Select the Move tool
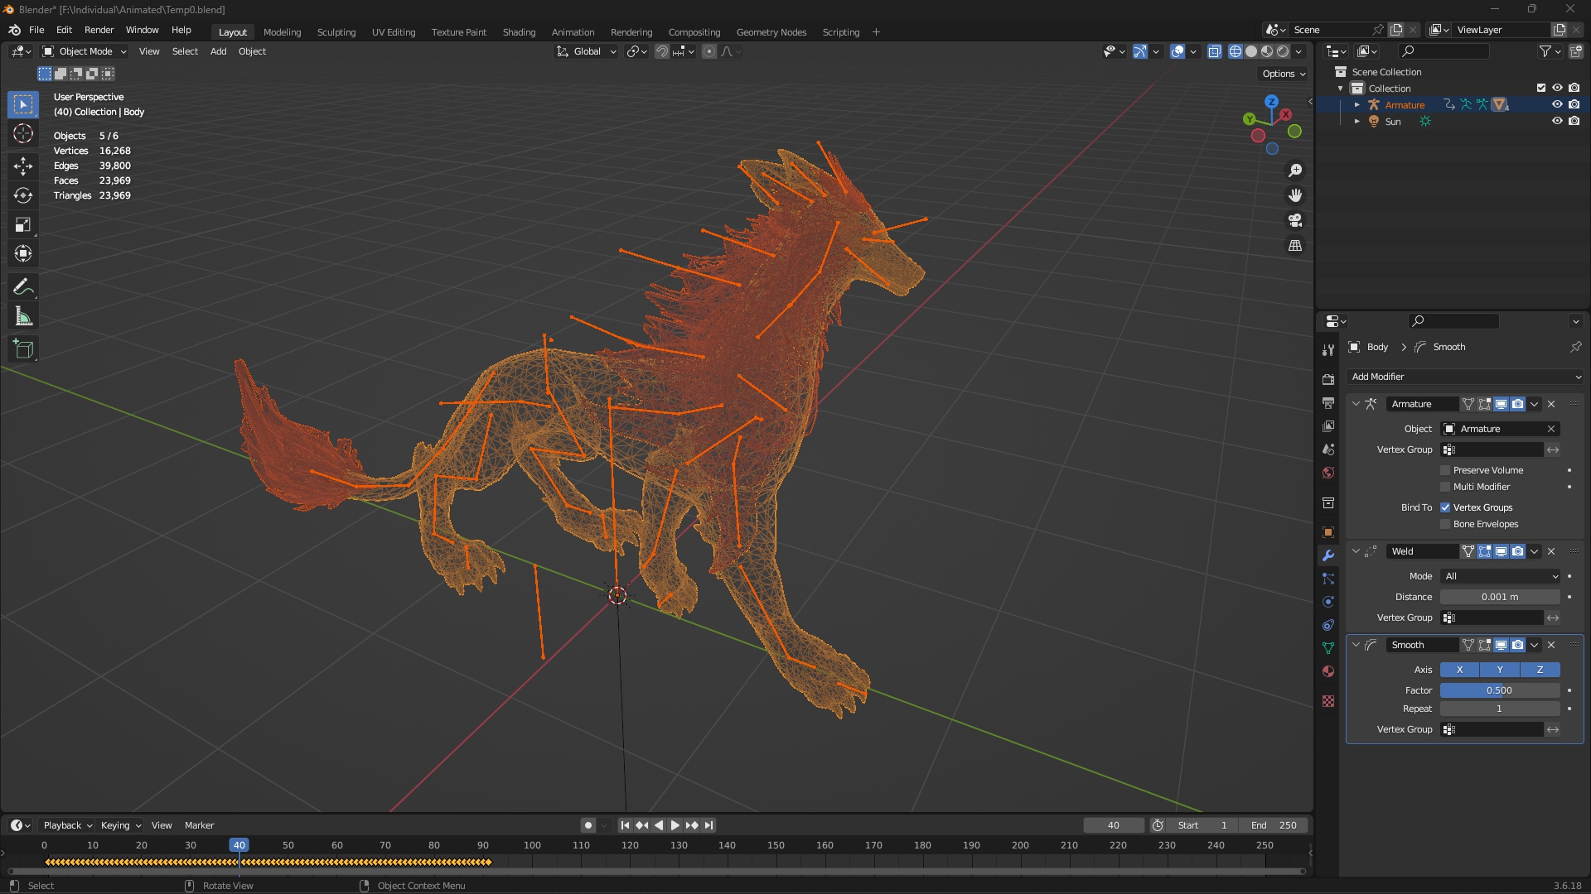 coord(23,166)
